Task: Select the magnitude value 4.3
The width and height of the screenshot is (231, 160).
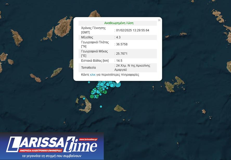Action: coord(119,37)
